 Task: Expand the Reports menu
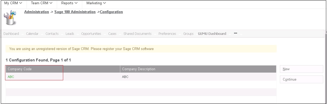click(69, 3)
